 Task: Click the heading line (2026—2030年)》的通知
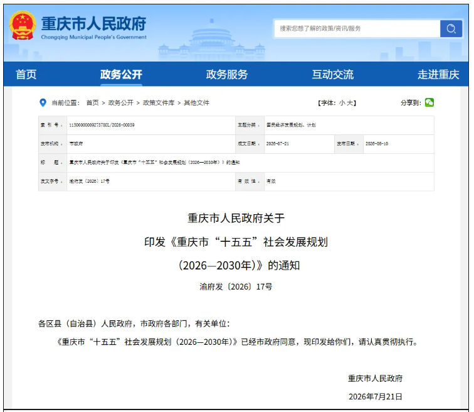click(239, 266)
